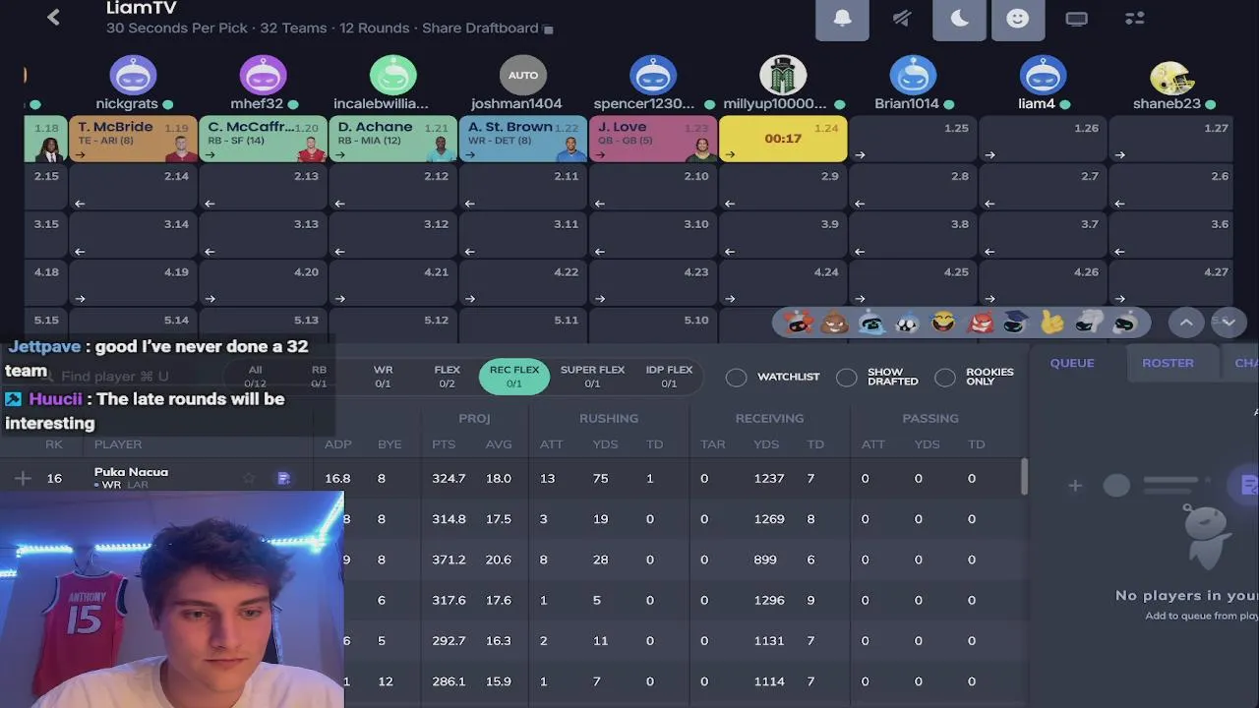Open A. St. Brown draft pick card
Viewport: 1259px width, 708px height.
coord(522,139)
